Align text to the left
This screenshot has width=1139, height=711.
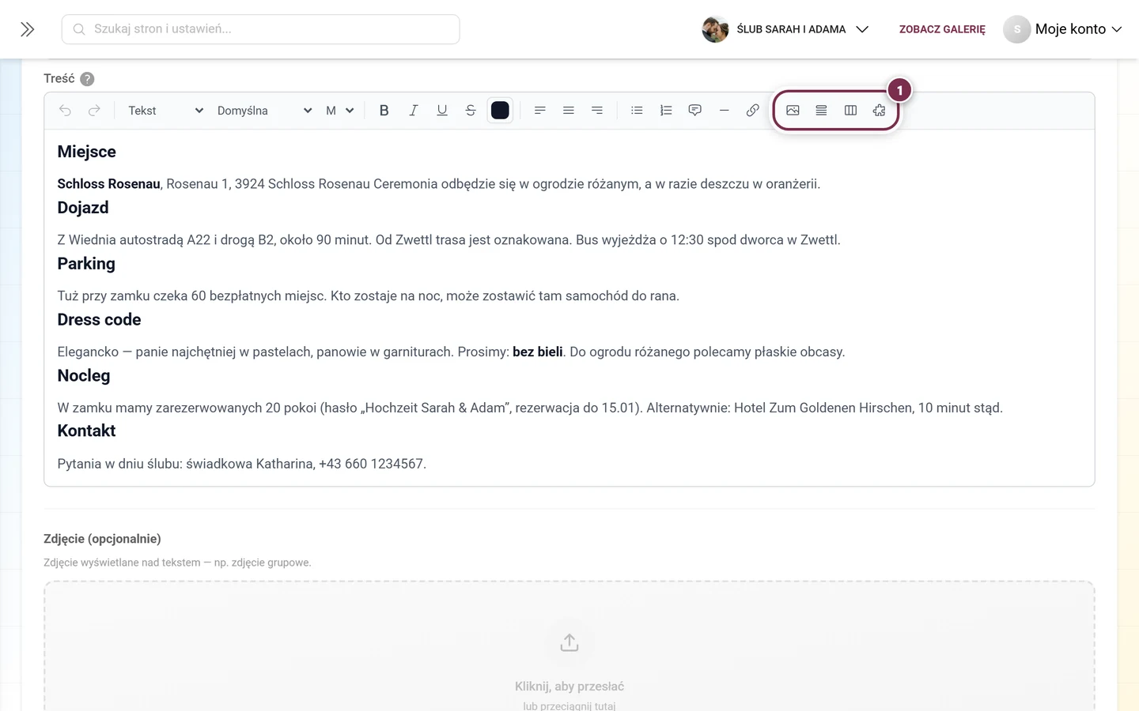click(x=539, y=111)
